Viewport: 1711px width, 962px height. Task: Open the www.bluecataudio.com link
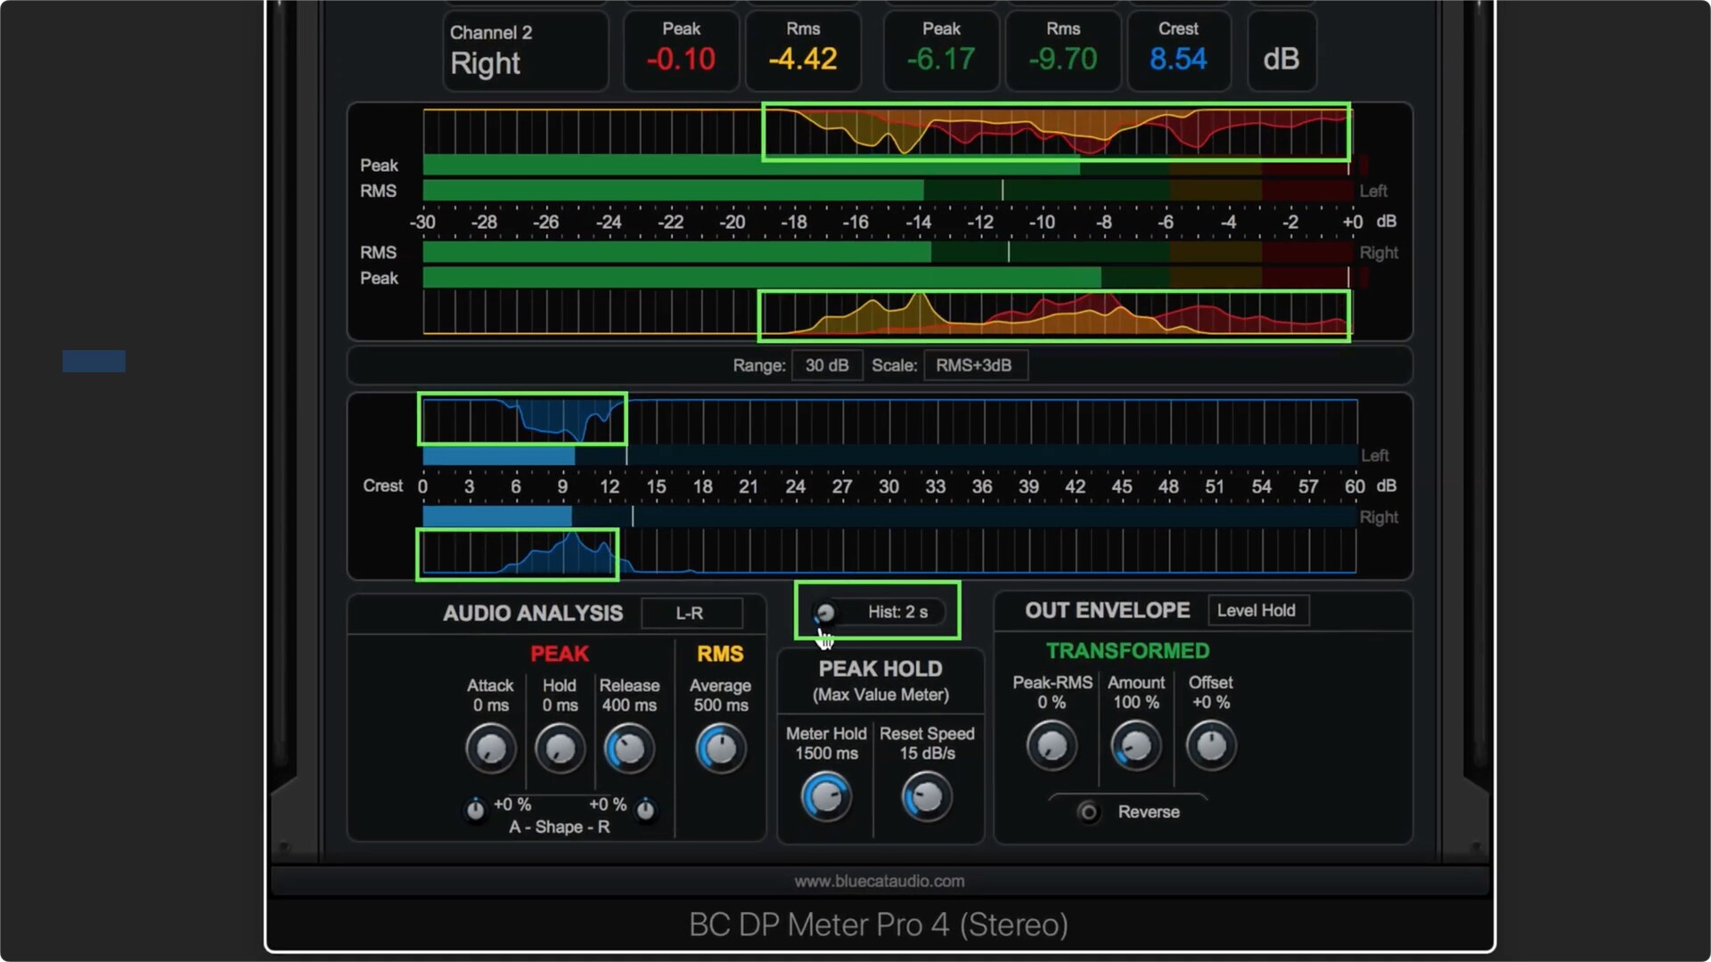click(879, 881)
